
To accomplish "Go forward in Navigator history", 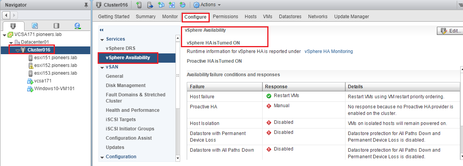I will (x=14, y=15).
